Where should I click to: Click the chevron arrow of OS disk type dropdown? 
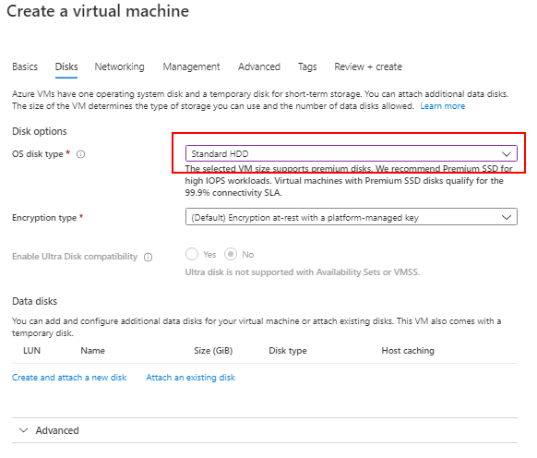coord(507,154)
